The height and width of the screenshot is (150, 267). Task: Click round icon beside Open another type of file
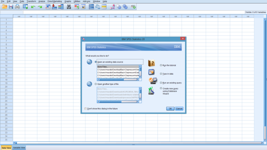pyautogui.click(x=89, y=84)
